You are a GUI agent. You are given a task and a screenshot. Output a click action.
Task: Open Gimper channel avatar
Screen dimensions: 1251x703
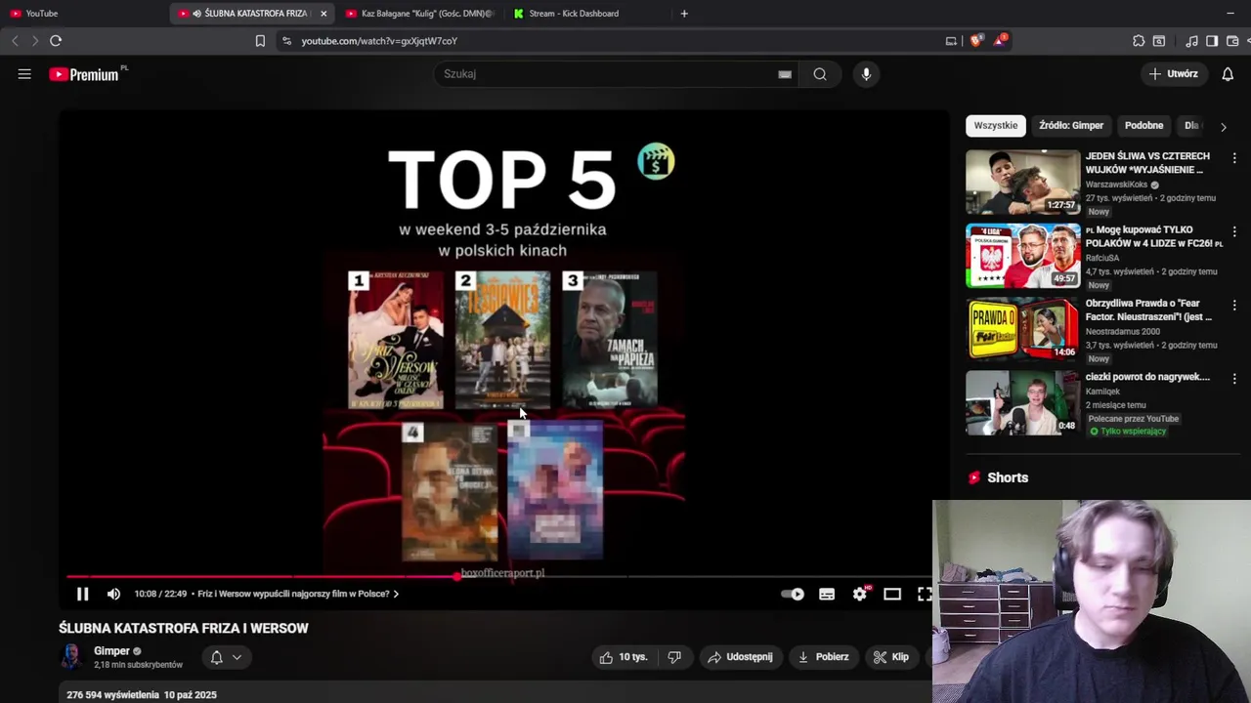pyautogui.click(x=71, y=656)
